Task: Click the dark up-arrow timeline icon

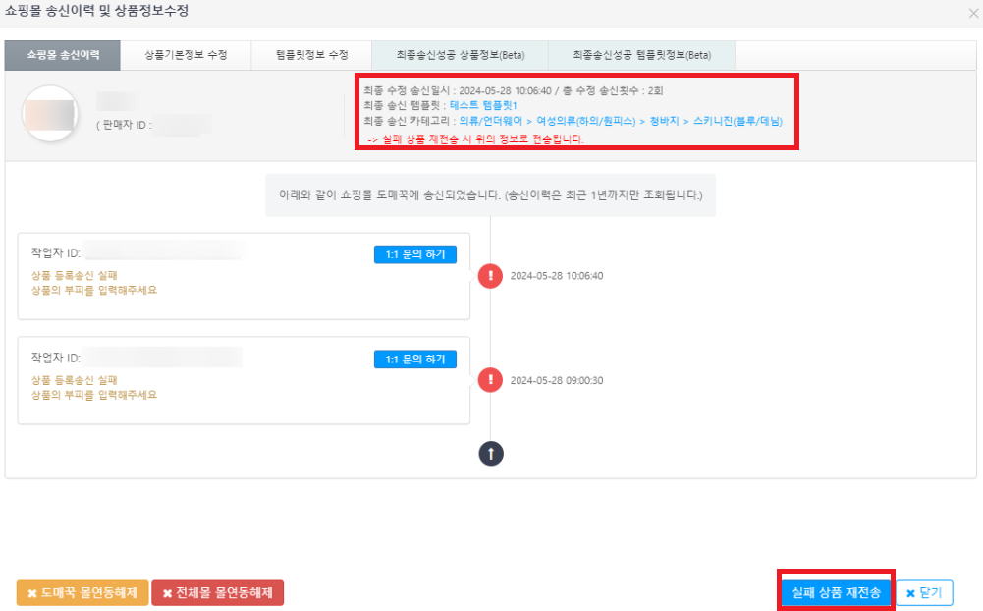Action: 491,454
